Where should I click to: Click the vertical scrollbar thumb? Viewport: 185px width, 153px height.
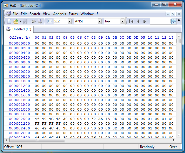coord(179,41)
